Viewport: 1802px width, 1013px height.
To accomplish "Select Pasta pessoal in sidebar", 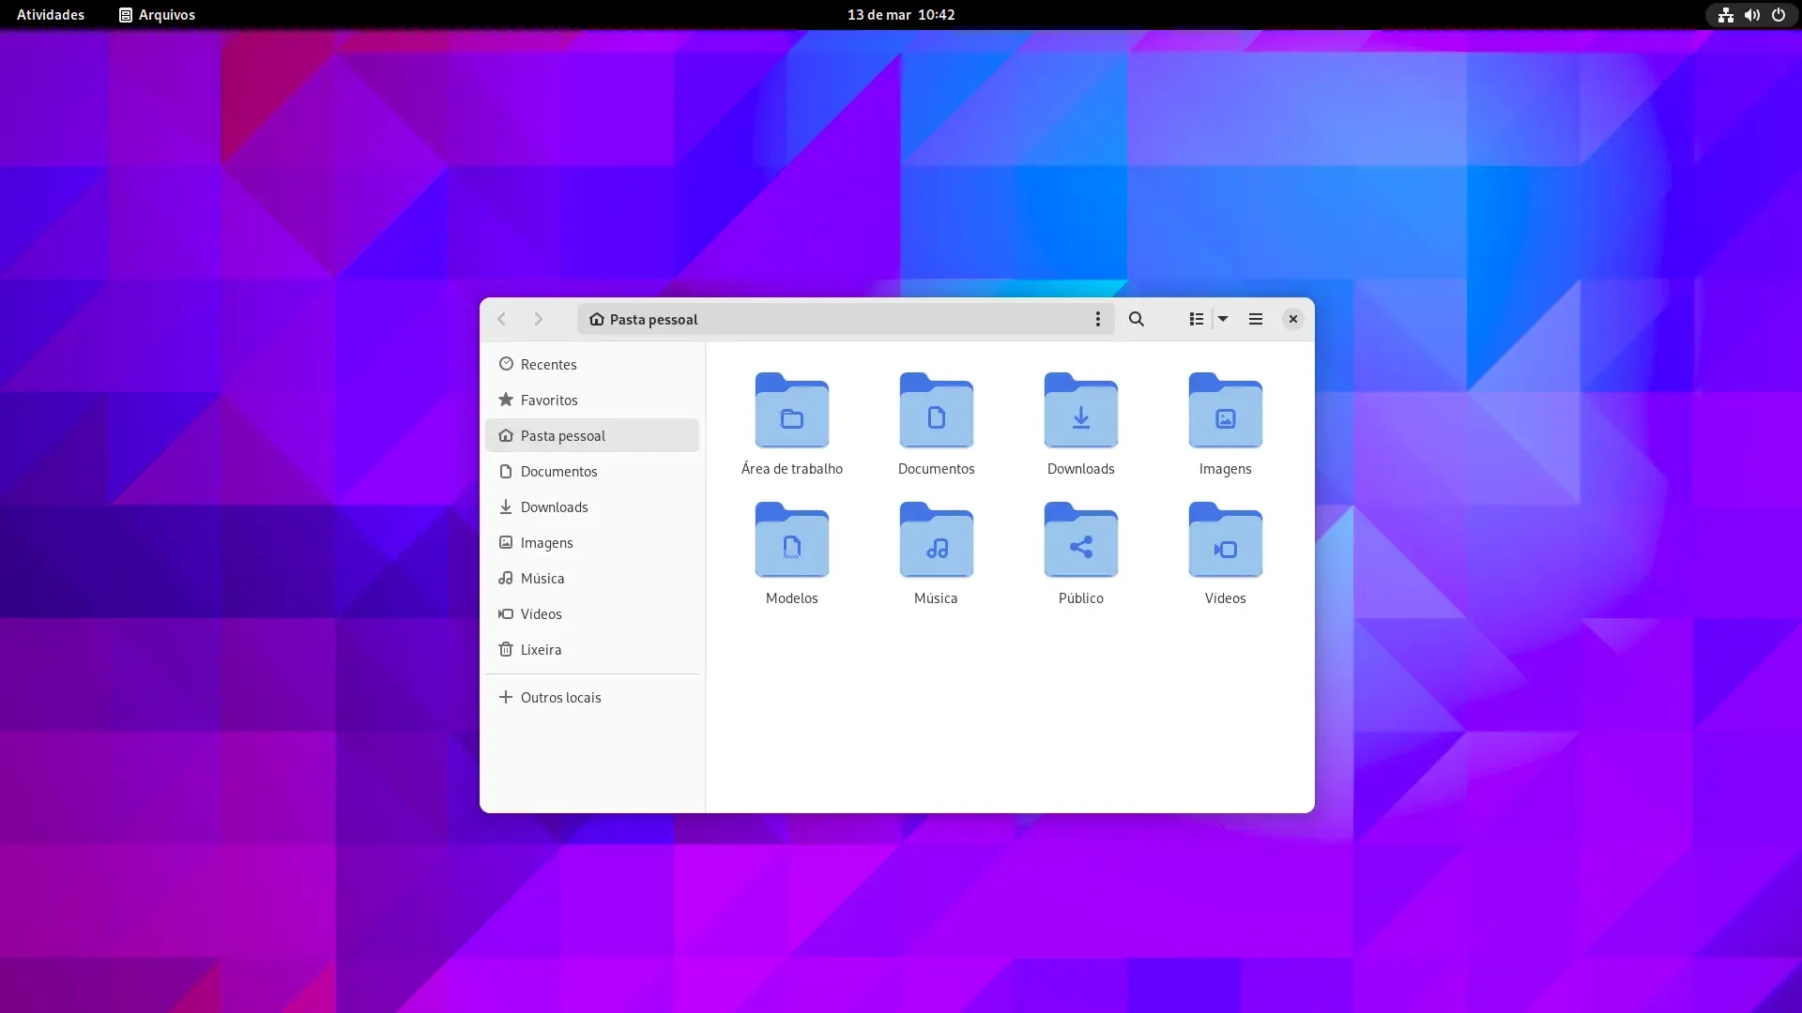I will (x=592, y=435).
